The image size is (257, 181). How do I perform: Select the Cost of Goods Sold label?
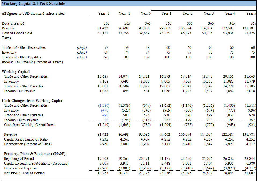point(17,33)
